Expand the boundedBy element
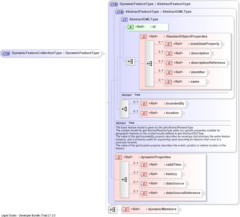The width and height of the screenshot is (240, 217). (188, 104)
